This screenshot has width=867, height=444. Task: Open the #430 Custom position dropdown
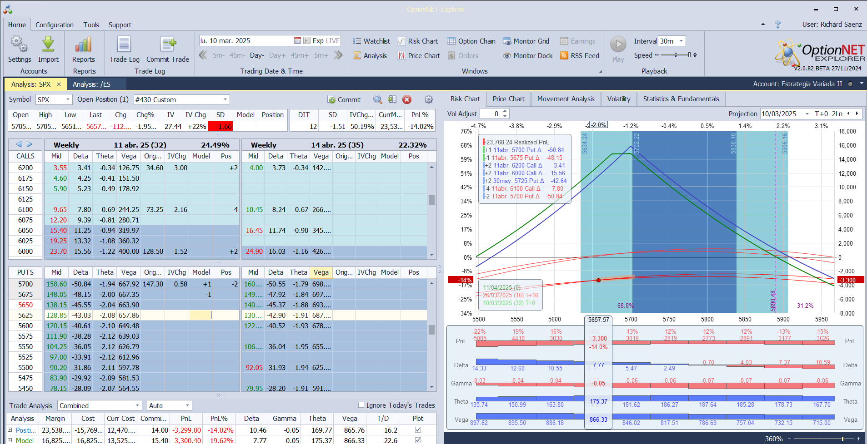click(x=225, y=99)
